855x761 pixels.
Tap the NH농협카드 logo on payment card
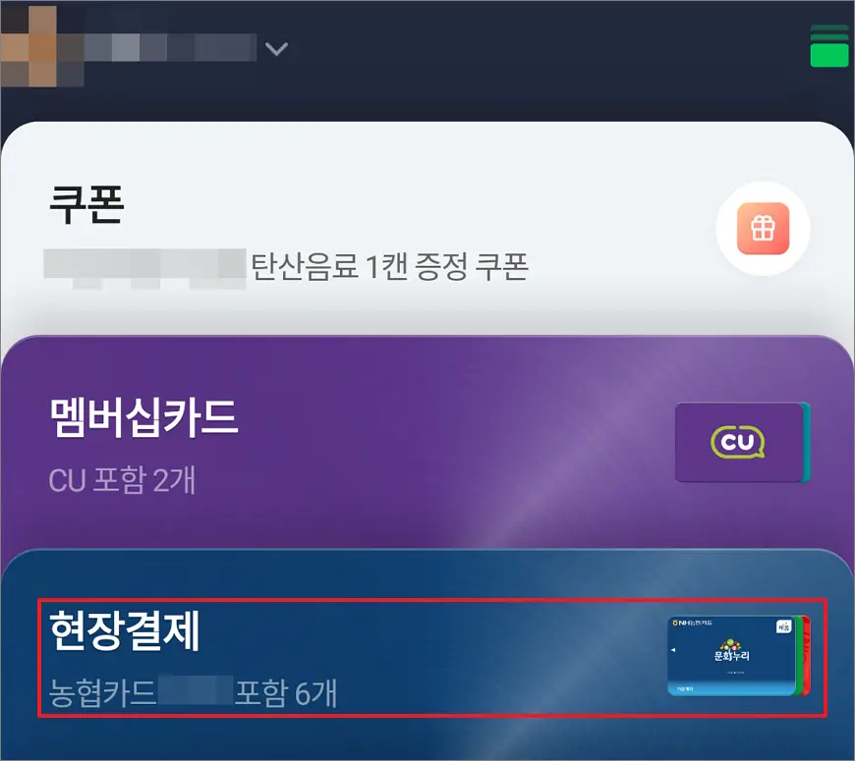coord(693,623)
